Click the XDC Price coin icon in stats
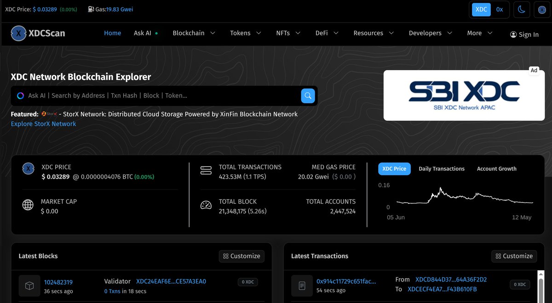The height and width of the screenshot is (303, 552). (x=29, y=169)
